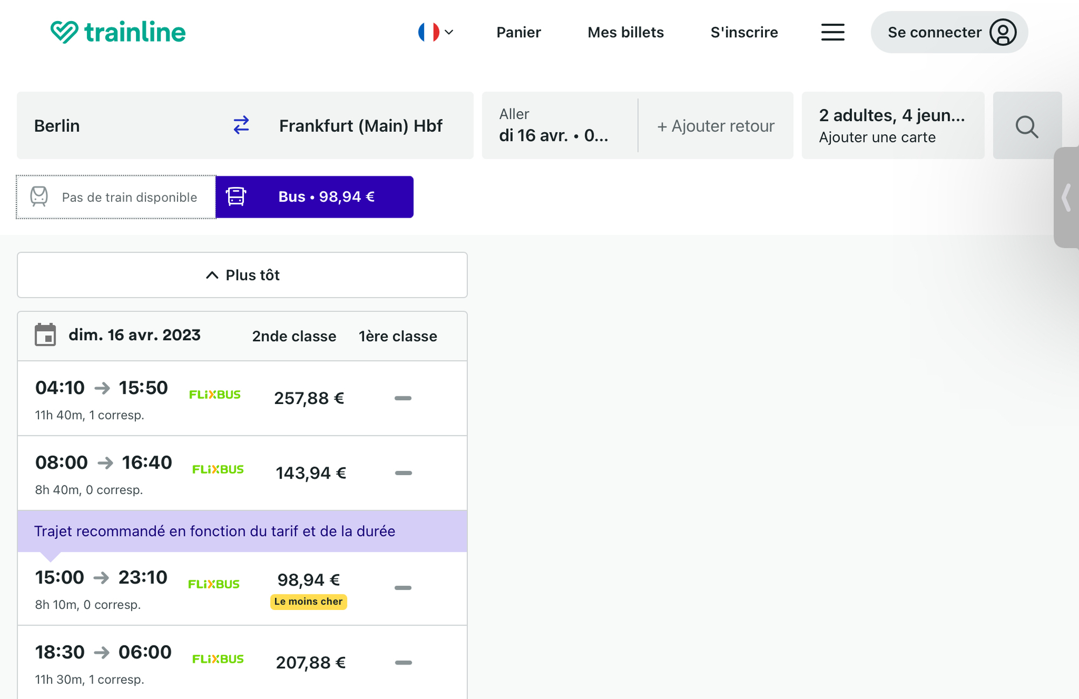The height and width of the screenshot is (699, 1079).
Task: Expand earlier departures with Plus tôt
Action: tap(242, 275)
